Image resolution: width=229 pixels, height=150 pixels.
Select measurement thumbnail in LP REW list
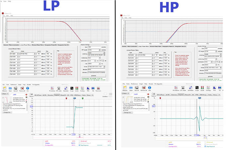[7, 100]
